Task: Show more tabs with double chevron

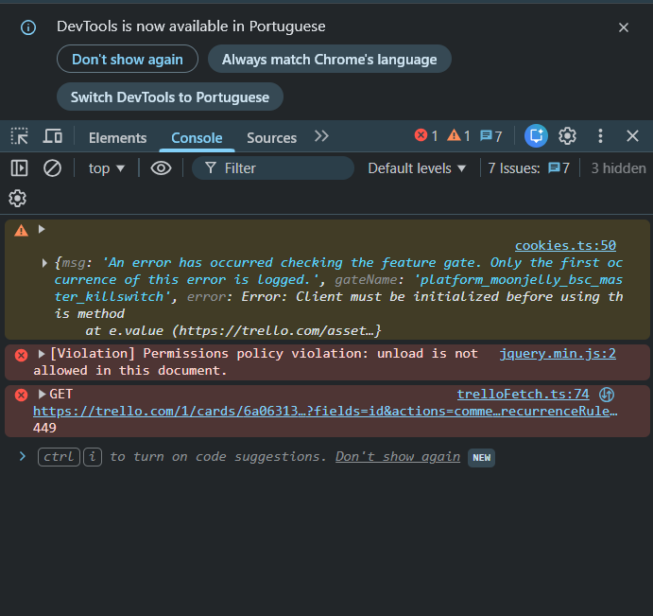Action: [x=321, y=136]
